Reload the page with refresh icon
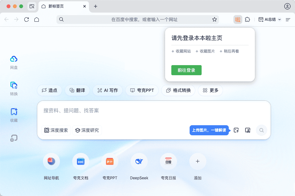Image resolution: width=295 pixels, height=196 pixels. tap(27, 20)
